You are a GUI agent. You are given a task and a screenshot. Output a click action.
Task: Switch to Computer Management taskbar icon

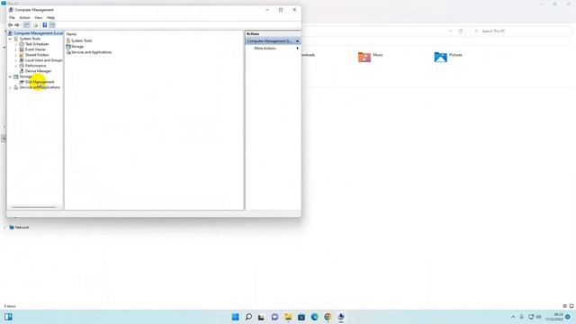tap(341, 317)
